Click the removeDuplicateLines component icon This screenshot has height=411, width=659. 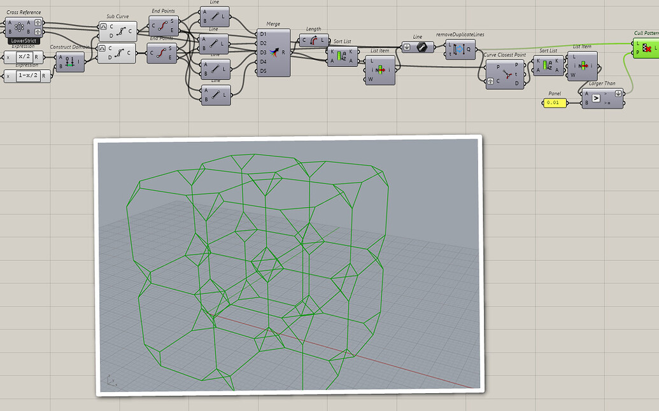[460, 50]
